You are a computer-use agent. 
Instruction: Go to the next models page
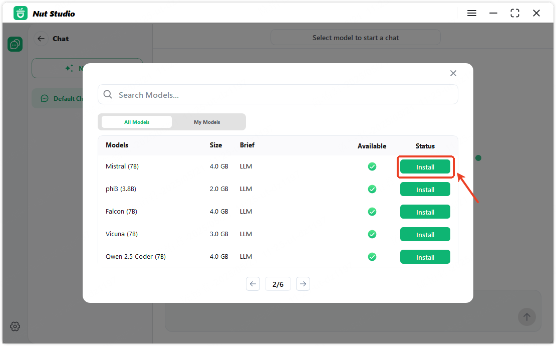pyautogui.click(x=303, y=284)
